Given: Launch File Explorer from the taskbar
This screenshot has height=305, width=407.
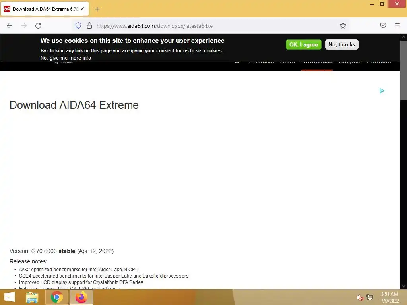Looking at the screenshot, I should pyautogui.click(x=32, y=297).
